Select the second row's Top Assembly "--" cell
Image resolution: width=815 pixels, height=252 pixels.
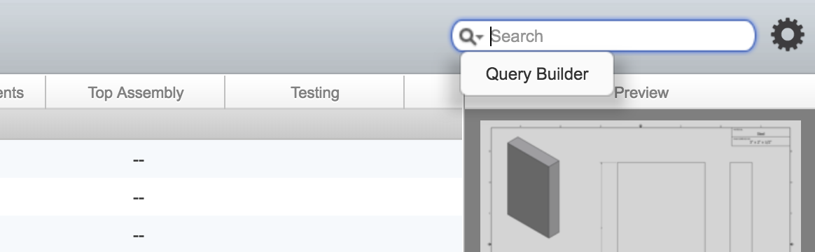pyautogui.click(x=138, y=198)
